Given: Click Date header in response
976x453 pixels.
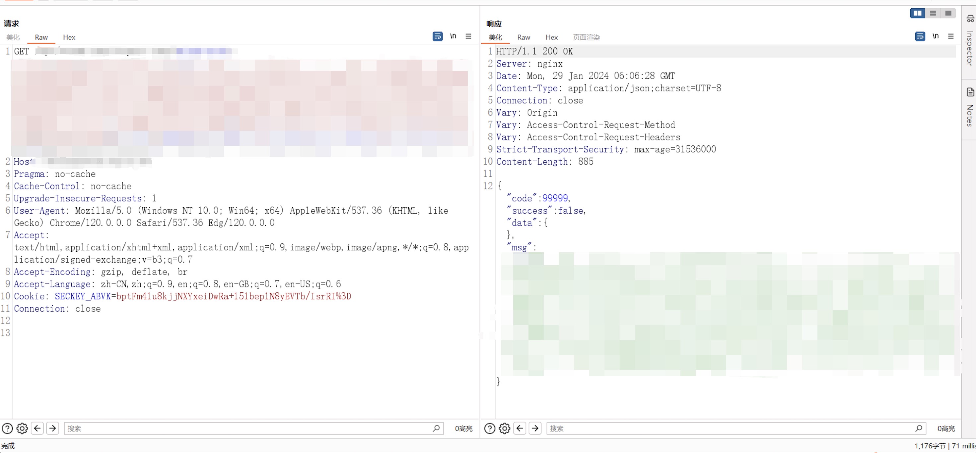Looking at the screenshot, I should (586, 76).
